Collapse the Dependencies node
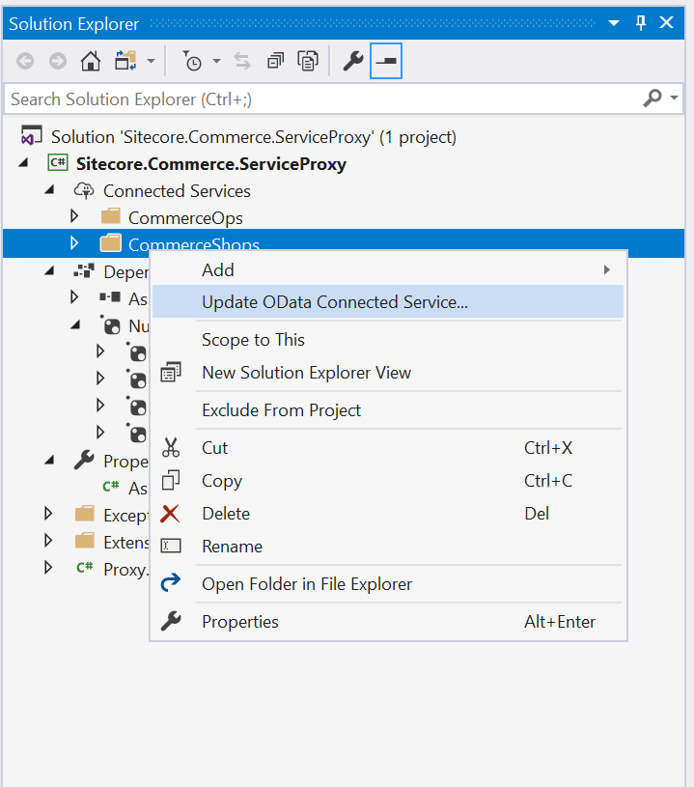This screenshot has height=787, width=694. 49,271
